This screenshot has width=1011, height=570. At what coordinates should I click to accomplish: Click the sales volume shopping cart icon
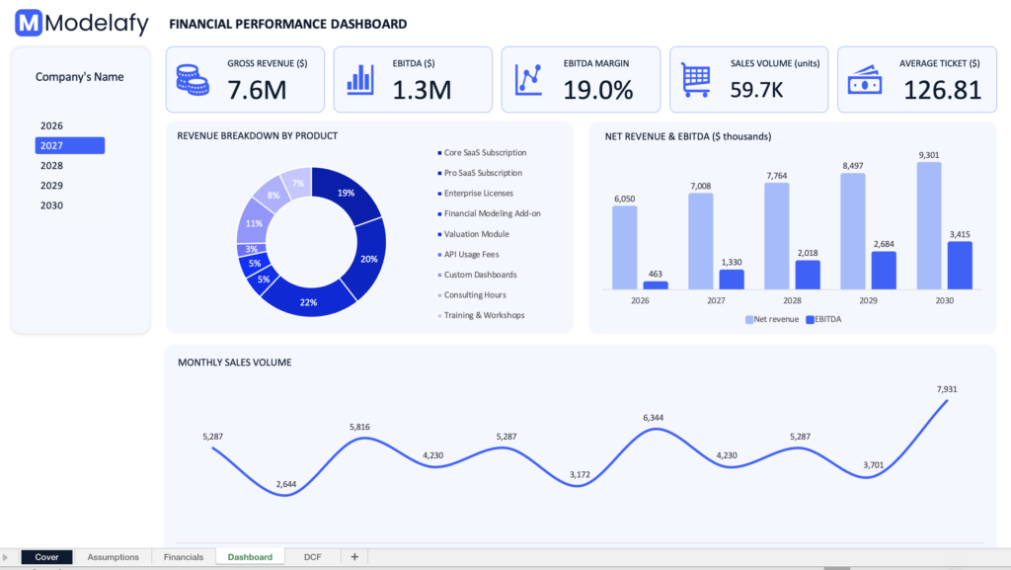point(696,79)
